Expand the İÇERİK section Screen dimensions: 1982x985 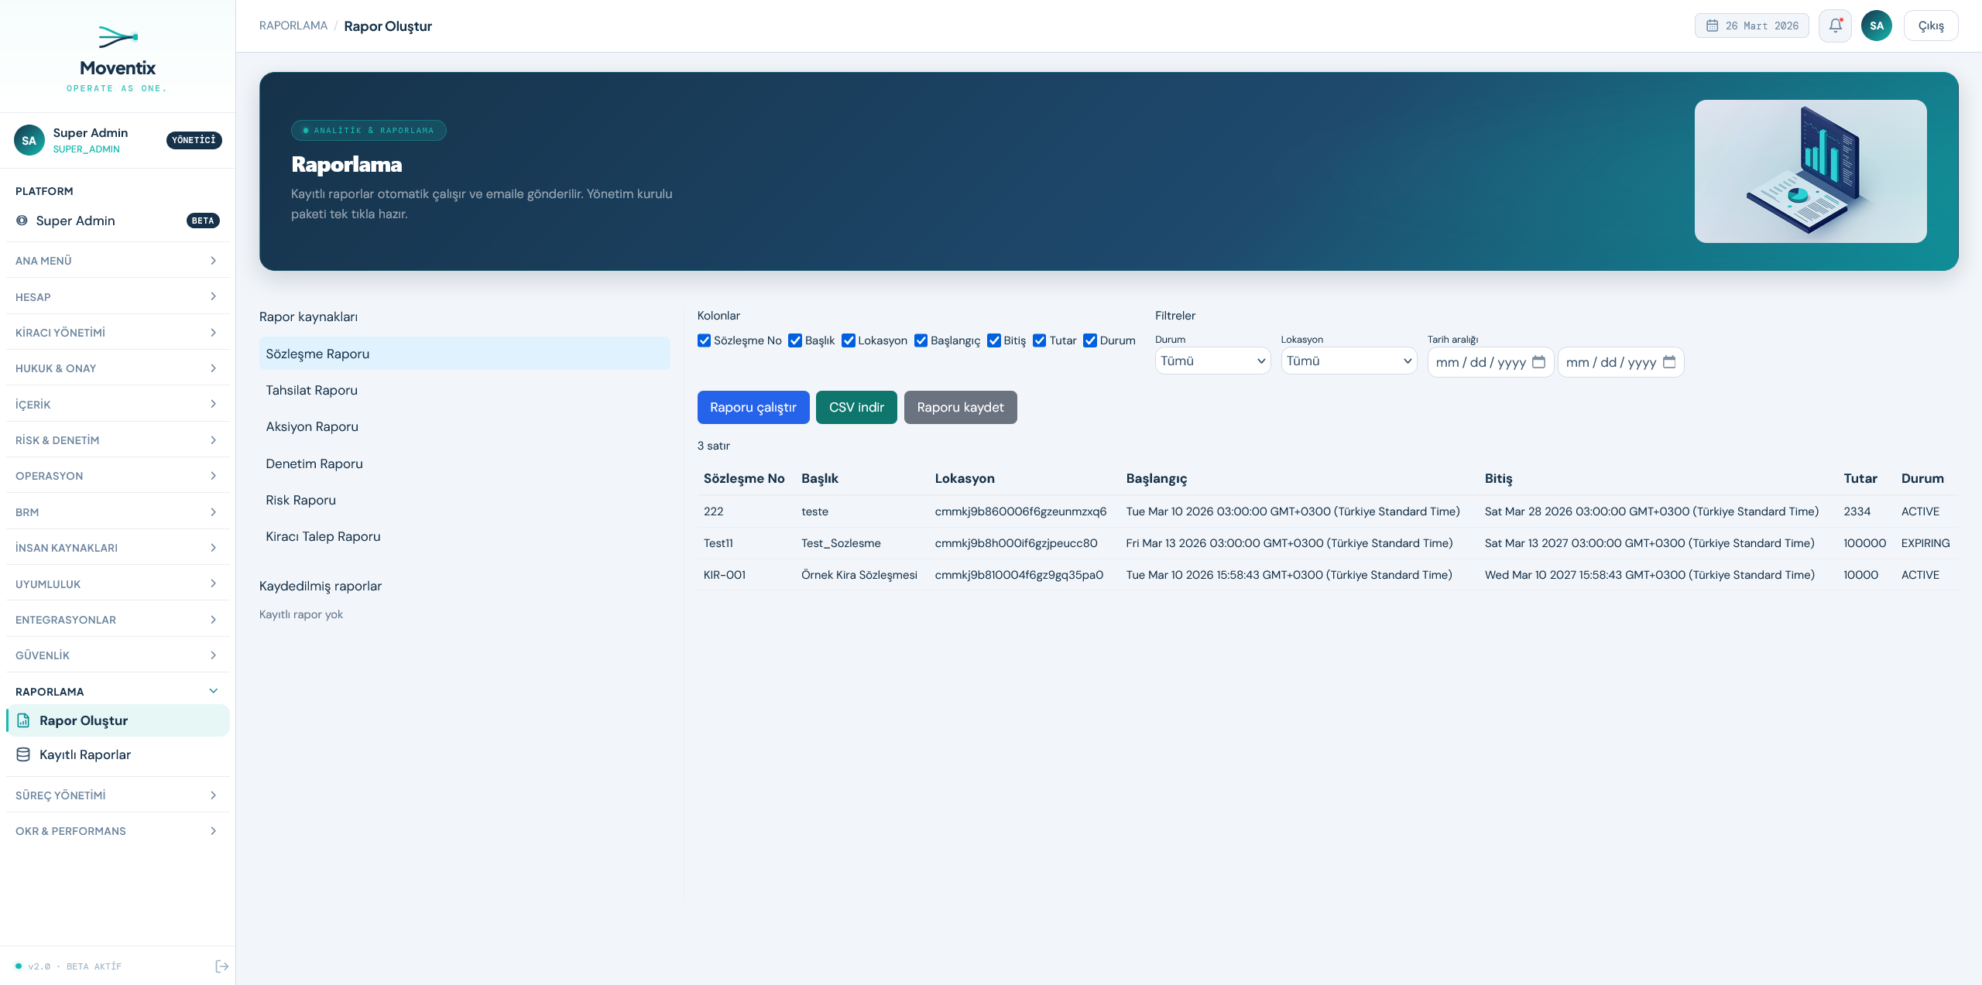click(x=118, y=405)
